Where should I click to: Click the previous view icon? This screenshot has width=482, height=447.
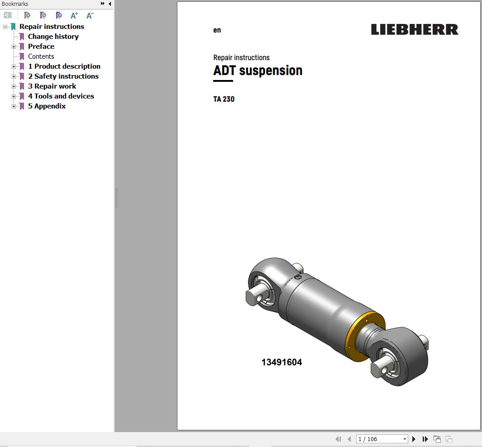(x=437, y=439)
